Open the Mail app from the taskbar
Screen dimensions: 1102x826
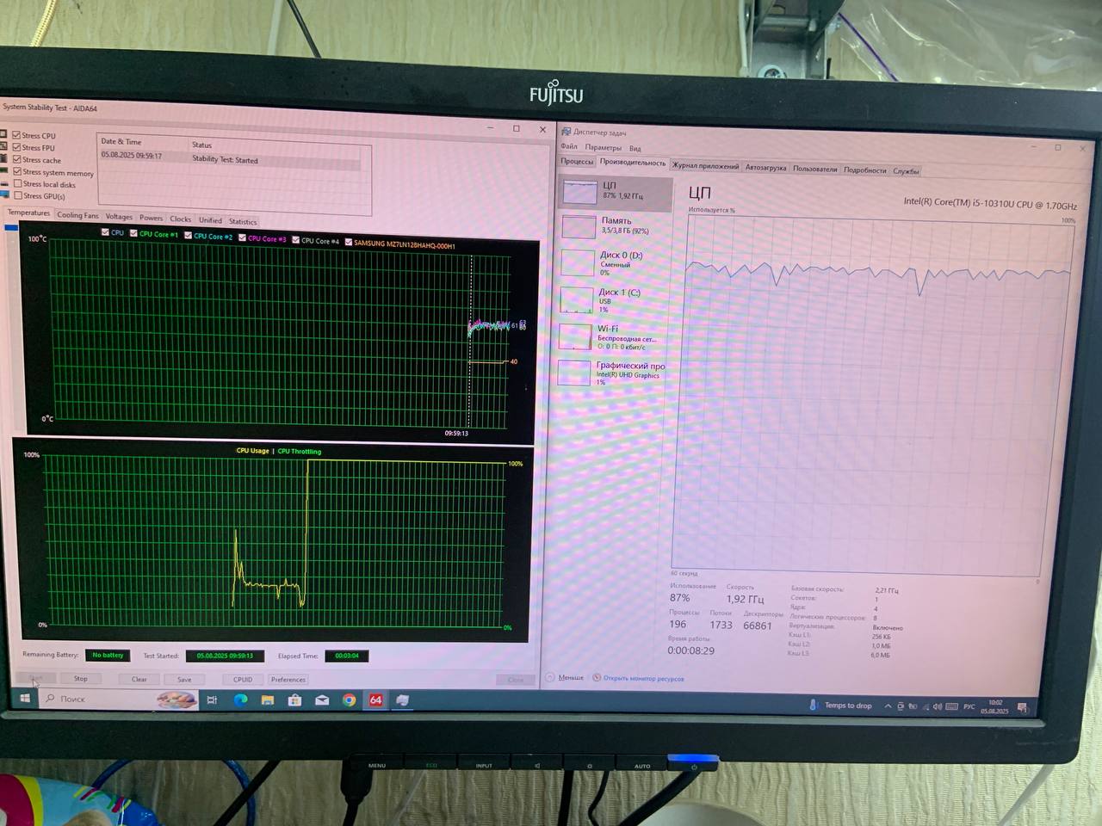322,700
